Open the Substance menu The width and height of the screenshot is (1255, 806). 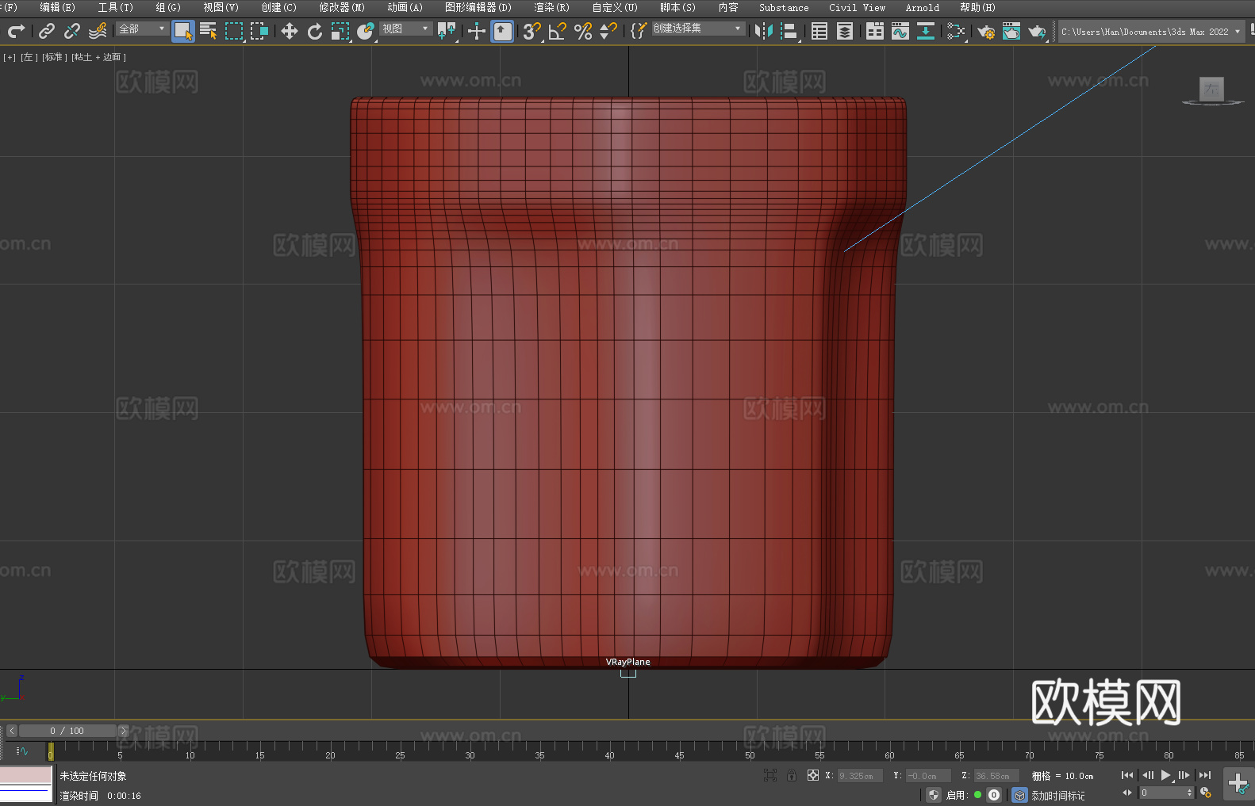tap(784, 8)
